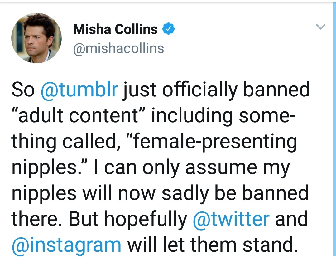Viewport: 336px width, 267px height.
Task: Open the tweet options chevron menu
Action: 321,27
